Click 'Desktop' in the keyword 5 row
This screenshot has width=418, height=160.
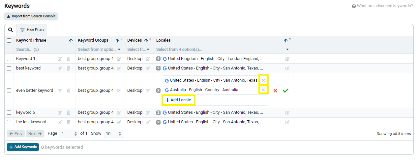coord(135,112)
